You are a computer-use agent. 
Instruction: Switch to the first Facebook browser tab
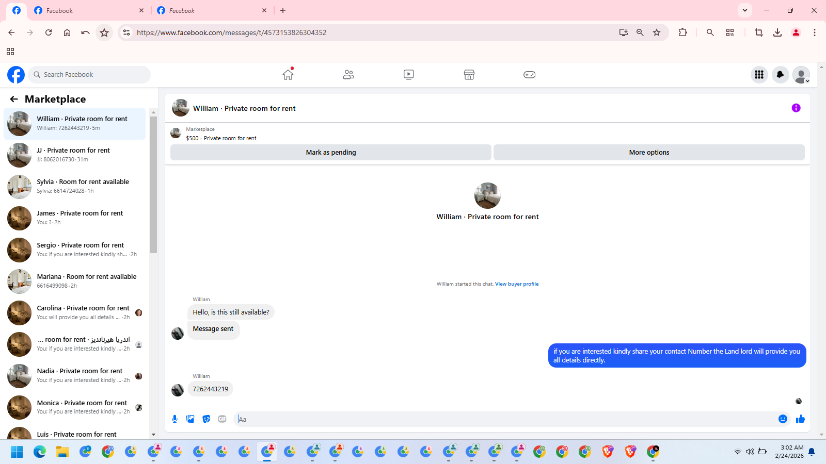click(x=89, y=10)
